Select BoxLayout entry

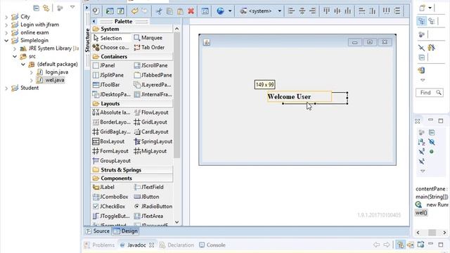108,141
